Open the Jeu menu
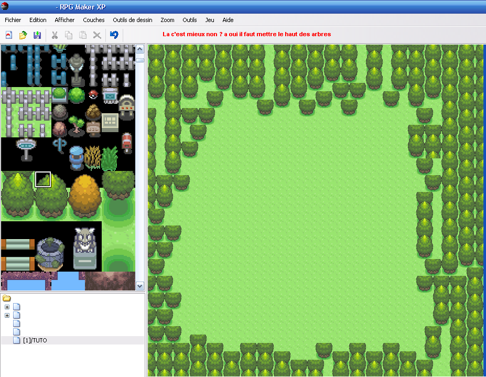 210,20
